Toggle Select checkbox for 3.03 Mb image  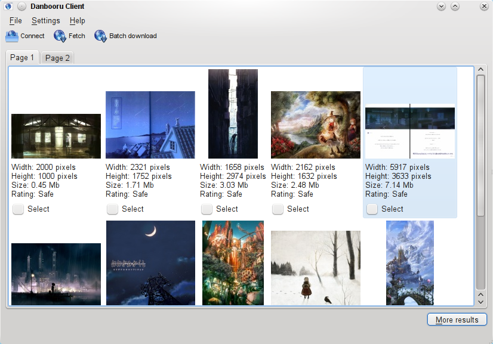click(x=207, y=209)
